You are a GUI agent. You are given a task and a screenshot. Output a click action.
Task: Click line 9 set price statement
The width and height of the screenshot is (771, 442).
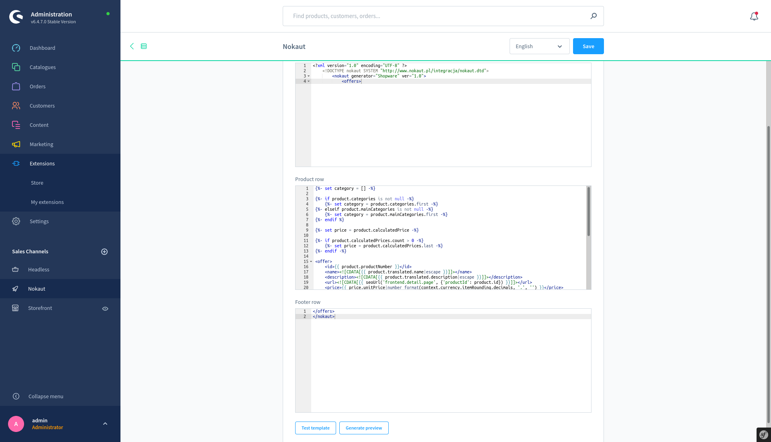pos(367,230)
